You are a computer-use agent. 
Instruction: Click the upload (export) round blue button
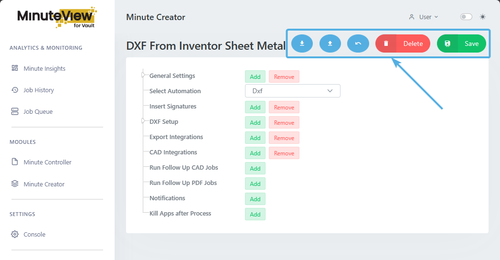pos(330,43)
